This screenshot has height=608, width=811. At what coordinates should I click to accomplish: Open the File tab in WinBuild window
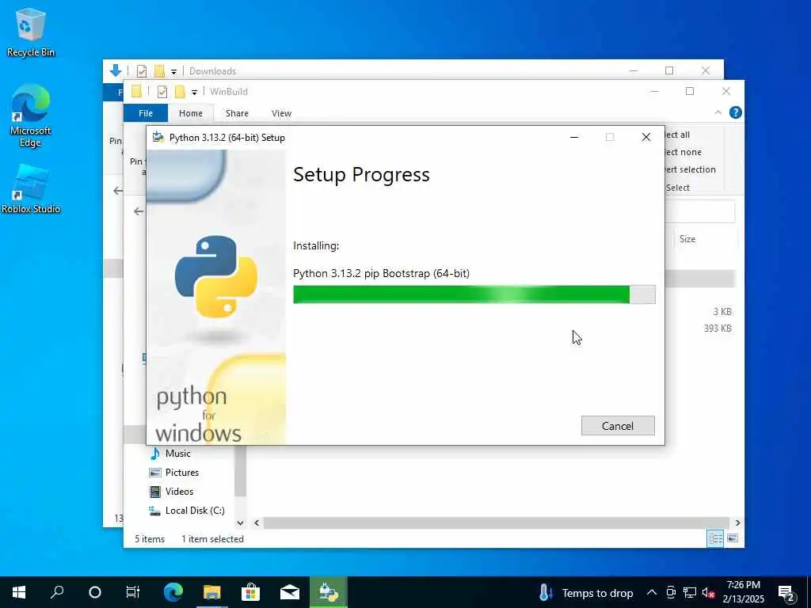(x=146, y=112)
